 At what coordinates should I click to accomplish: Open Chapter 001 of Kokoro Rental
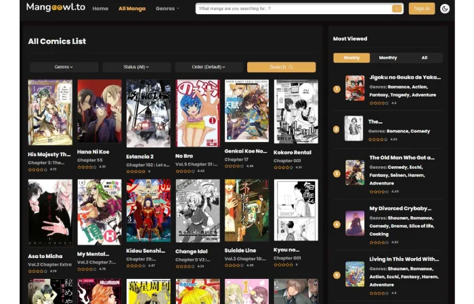(x=287, y=161)
